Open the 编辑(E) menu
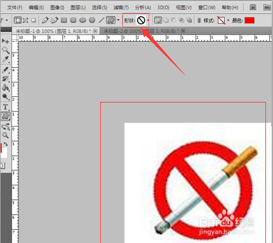The image size is (273, 243). (x=36, y=8)
